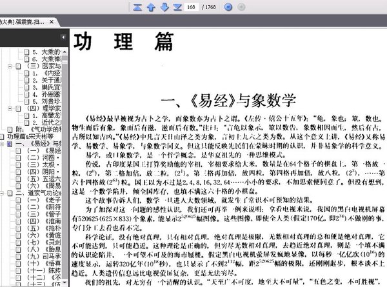Collapse the '二、道家气功论' bookmark branch
Viewport: 387px width, 287px height.
[2, 193]
